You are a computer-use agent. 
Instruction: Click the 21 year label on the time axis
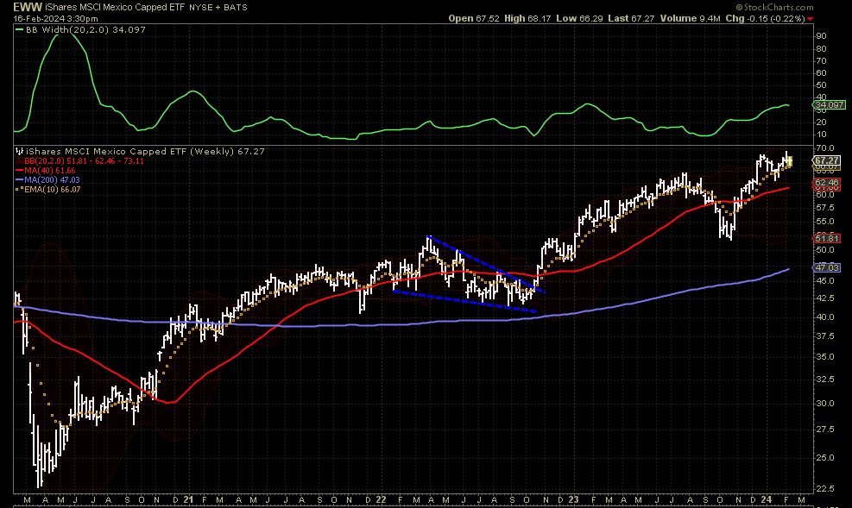pos(188,500)
